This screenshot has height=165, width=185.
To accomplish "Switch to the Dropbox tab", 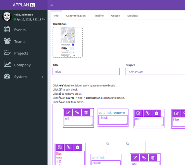I will click(132, 16).
